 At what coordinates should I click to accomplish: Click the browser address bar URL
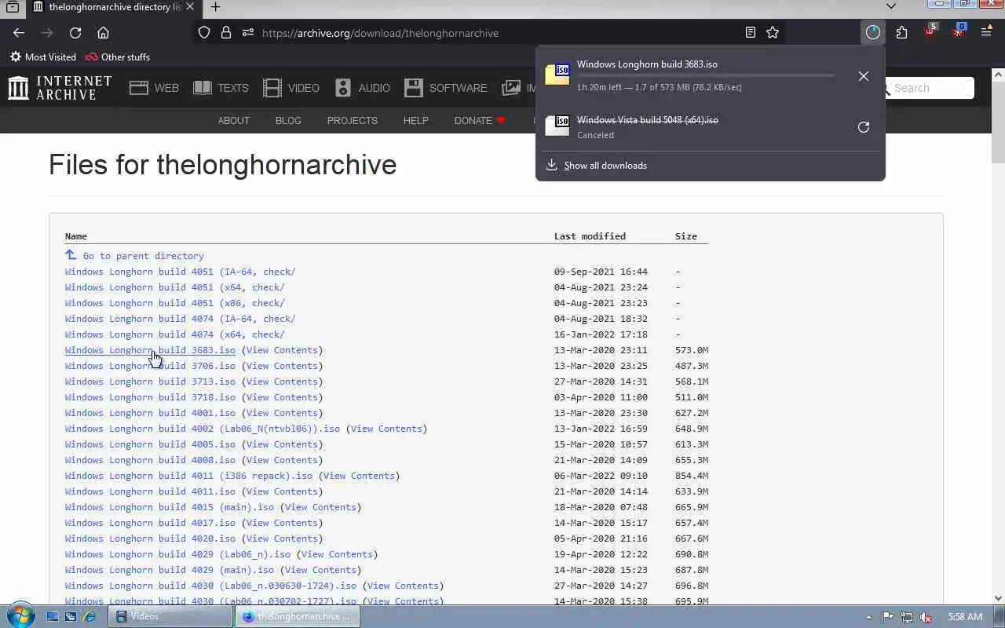tap(380, 33)
